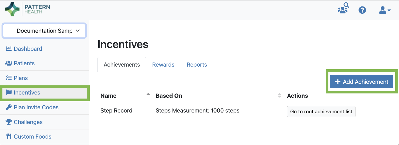Click the Add Achievement button
The height and width of the screenshot is (145, 399).
point(361,82)
